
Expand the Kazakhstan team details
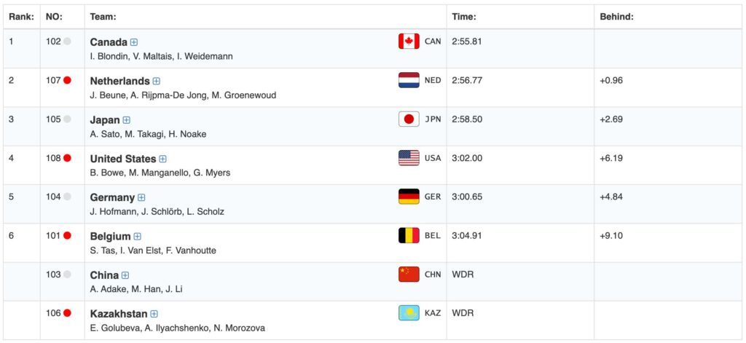(154, 314)
